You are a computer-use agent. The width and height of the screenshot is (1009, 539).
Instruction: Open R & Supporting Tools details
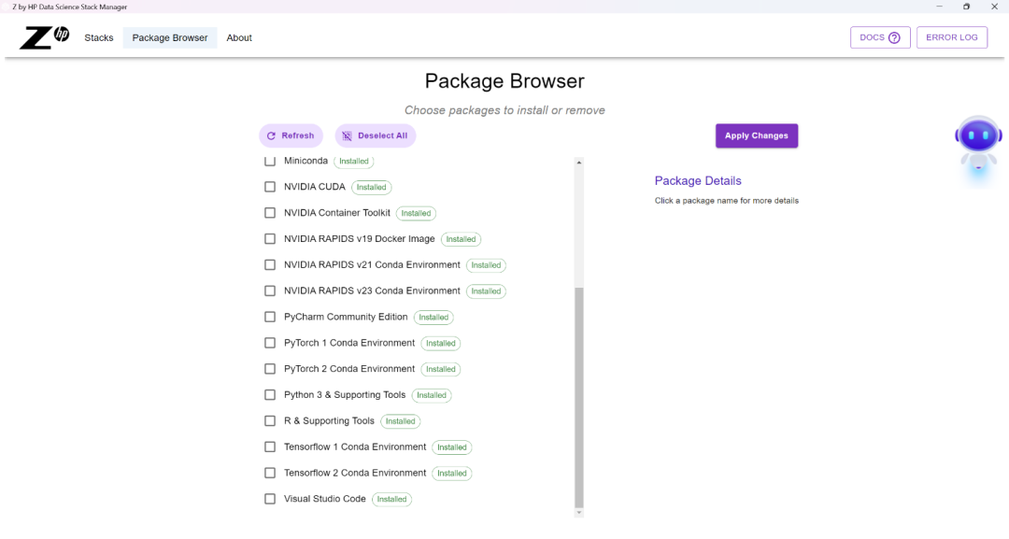(329, 420)
